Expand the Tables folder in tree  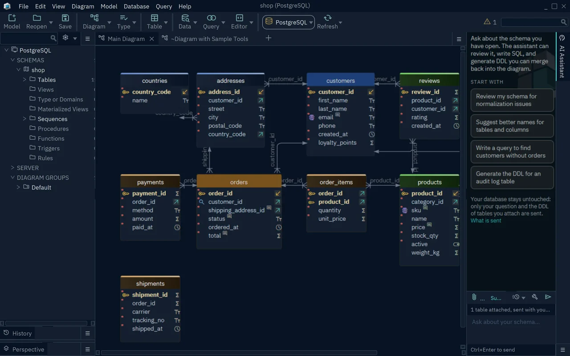[24, 80]
